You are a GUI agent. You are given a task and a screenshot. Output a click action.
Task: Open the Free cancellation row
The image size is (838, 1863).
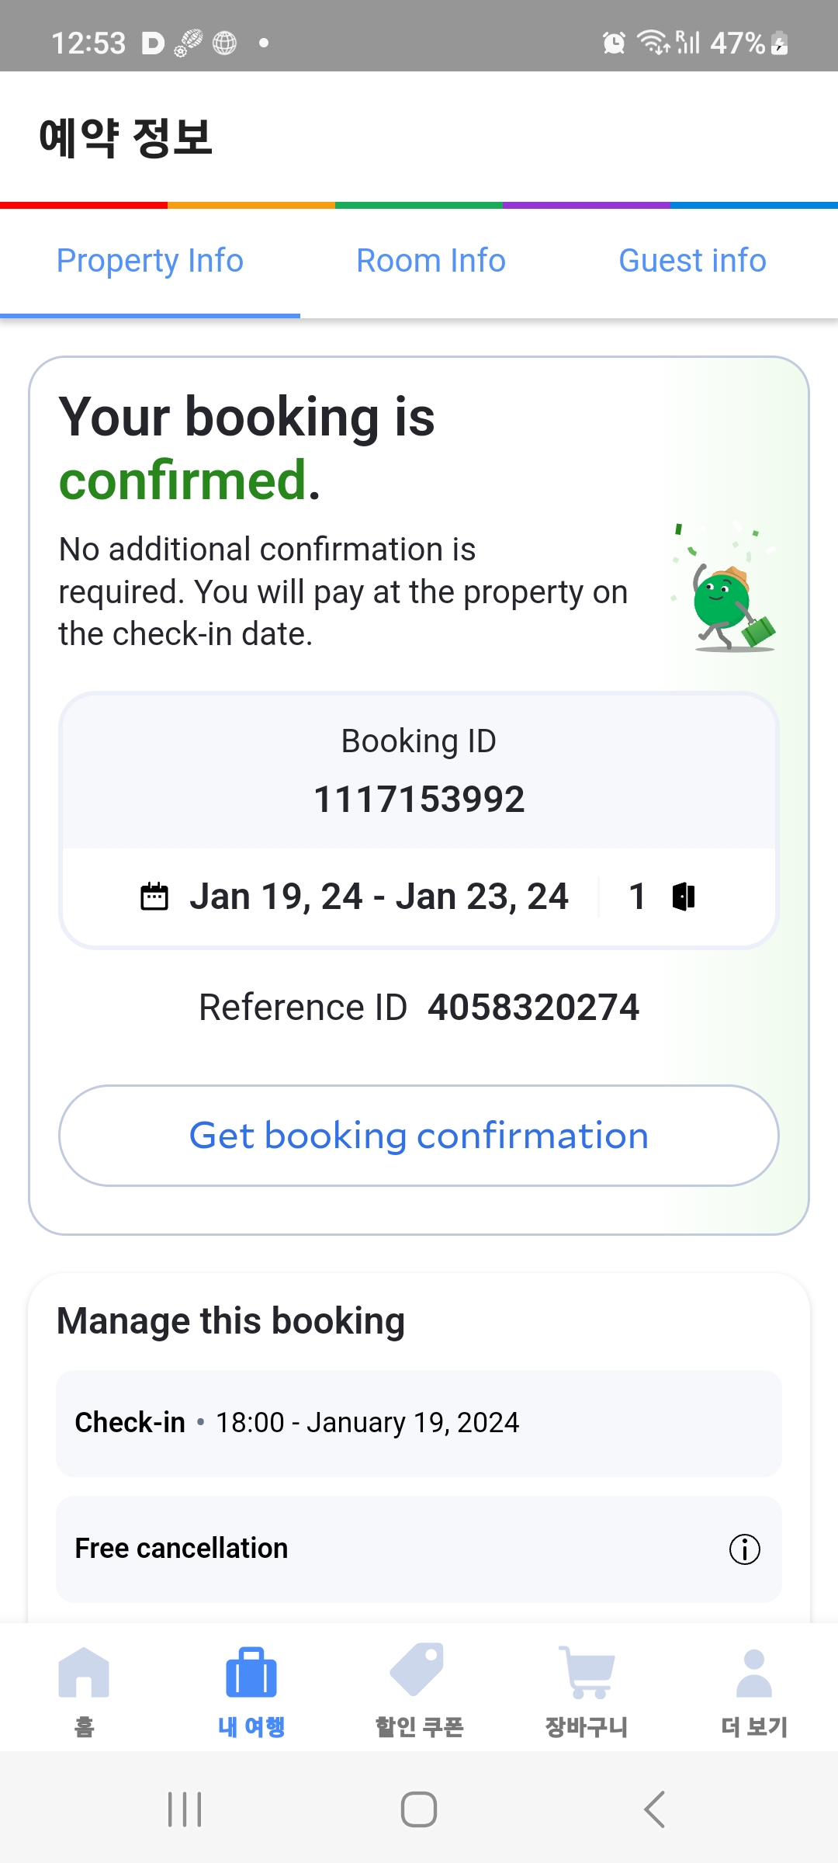click(x=419, y=1549)
